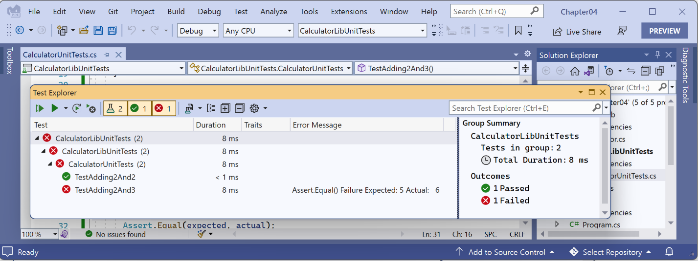698x261 pixels.
Task: Run all tests in view
Action: coord(40,108)
